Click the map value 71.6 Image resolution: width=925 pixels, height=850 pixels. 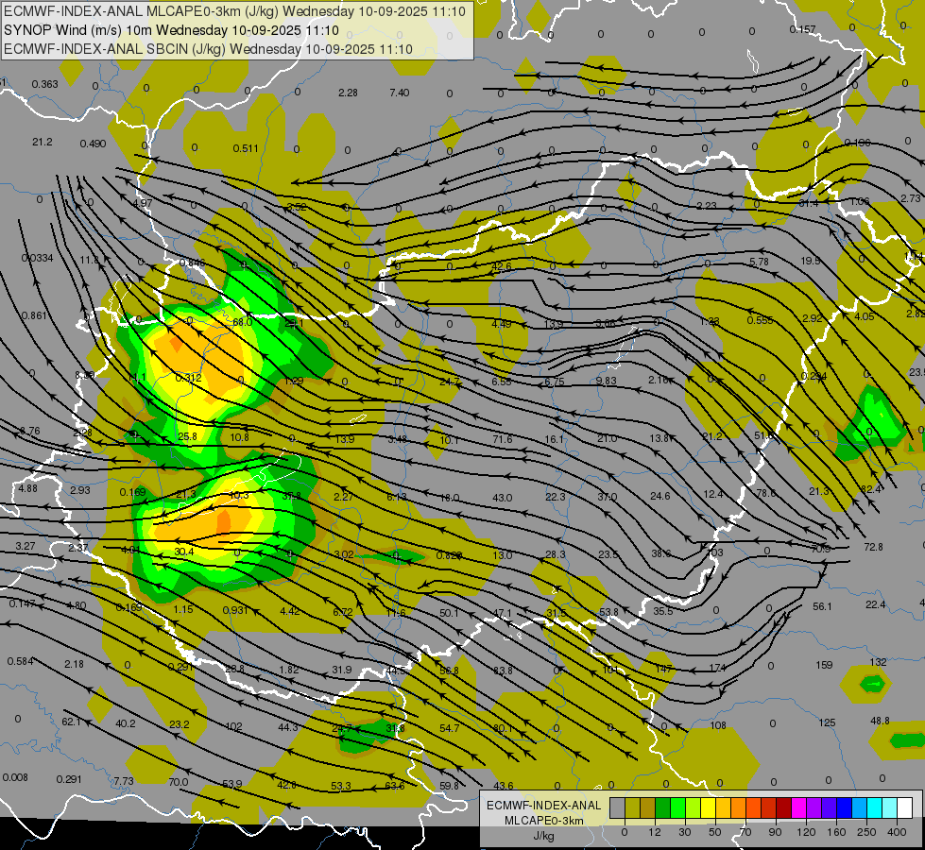click(x=502, y=439)
